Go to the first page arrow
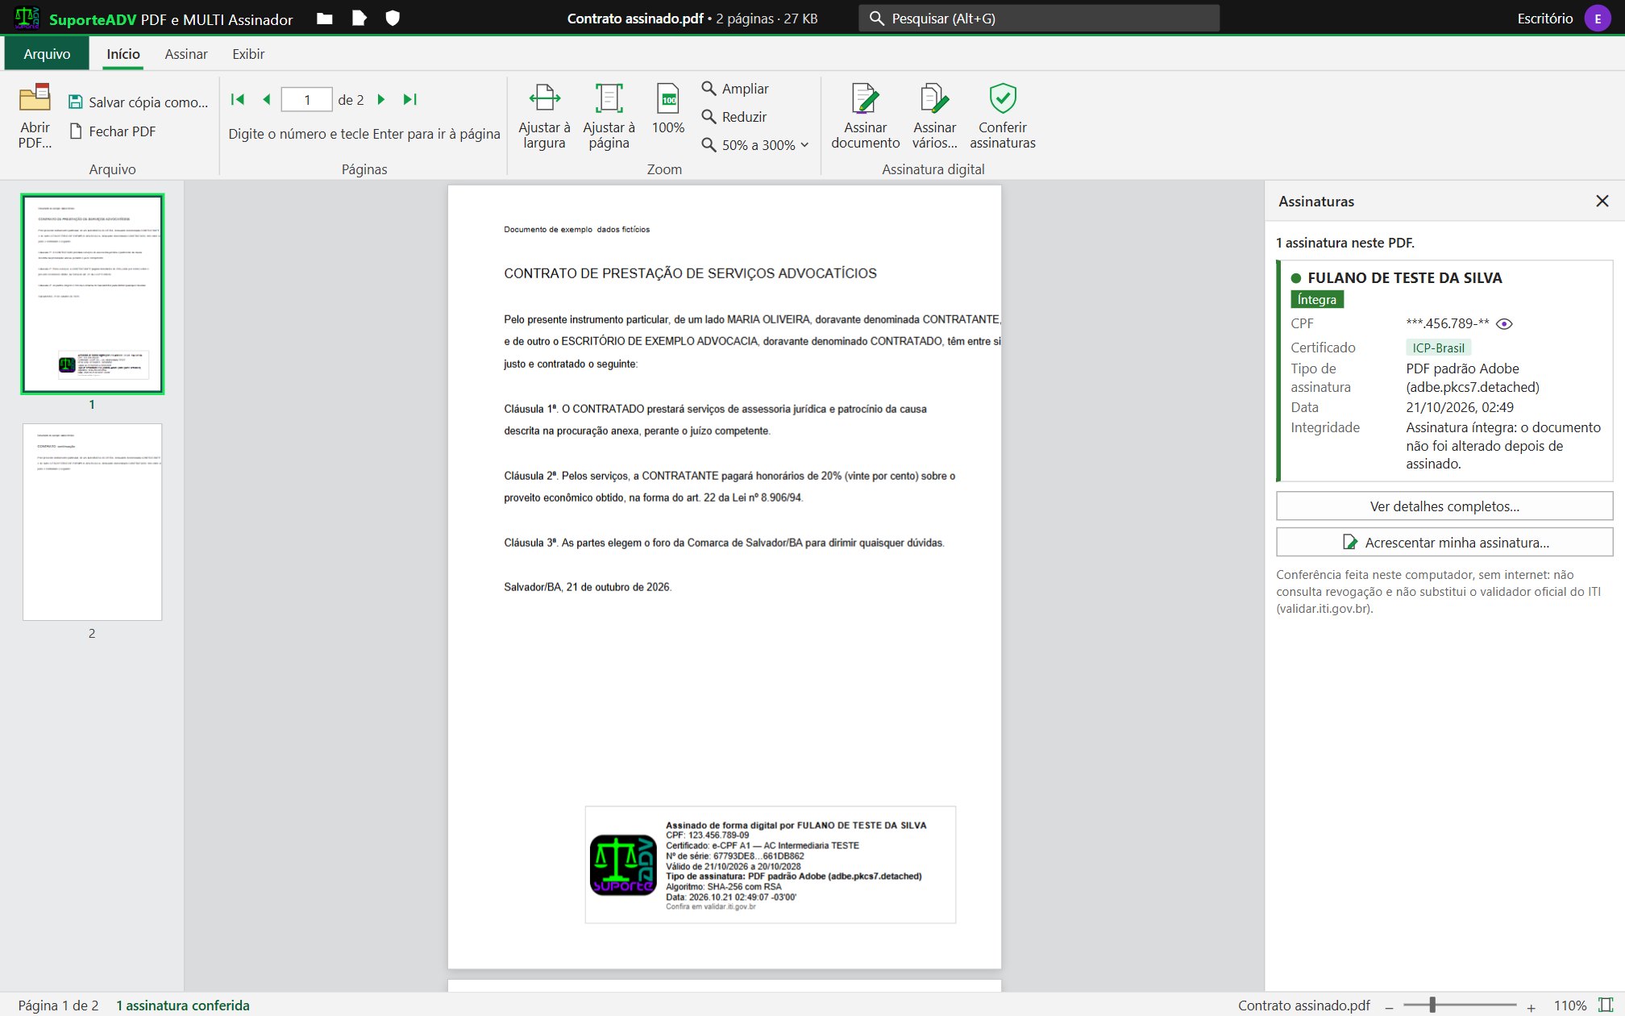Image resolution: width=1625 pixels, height=1016 pixels. (x=238, y=99)
